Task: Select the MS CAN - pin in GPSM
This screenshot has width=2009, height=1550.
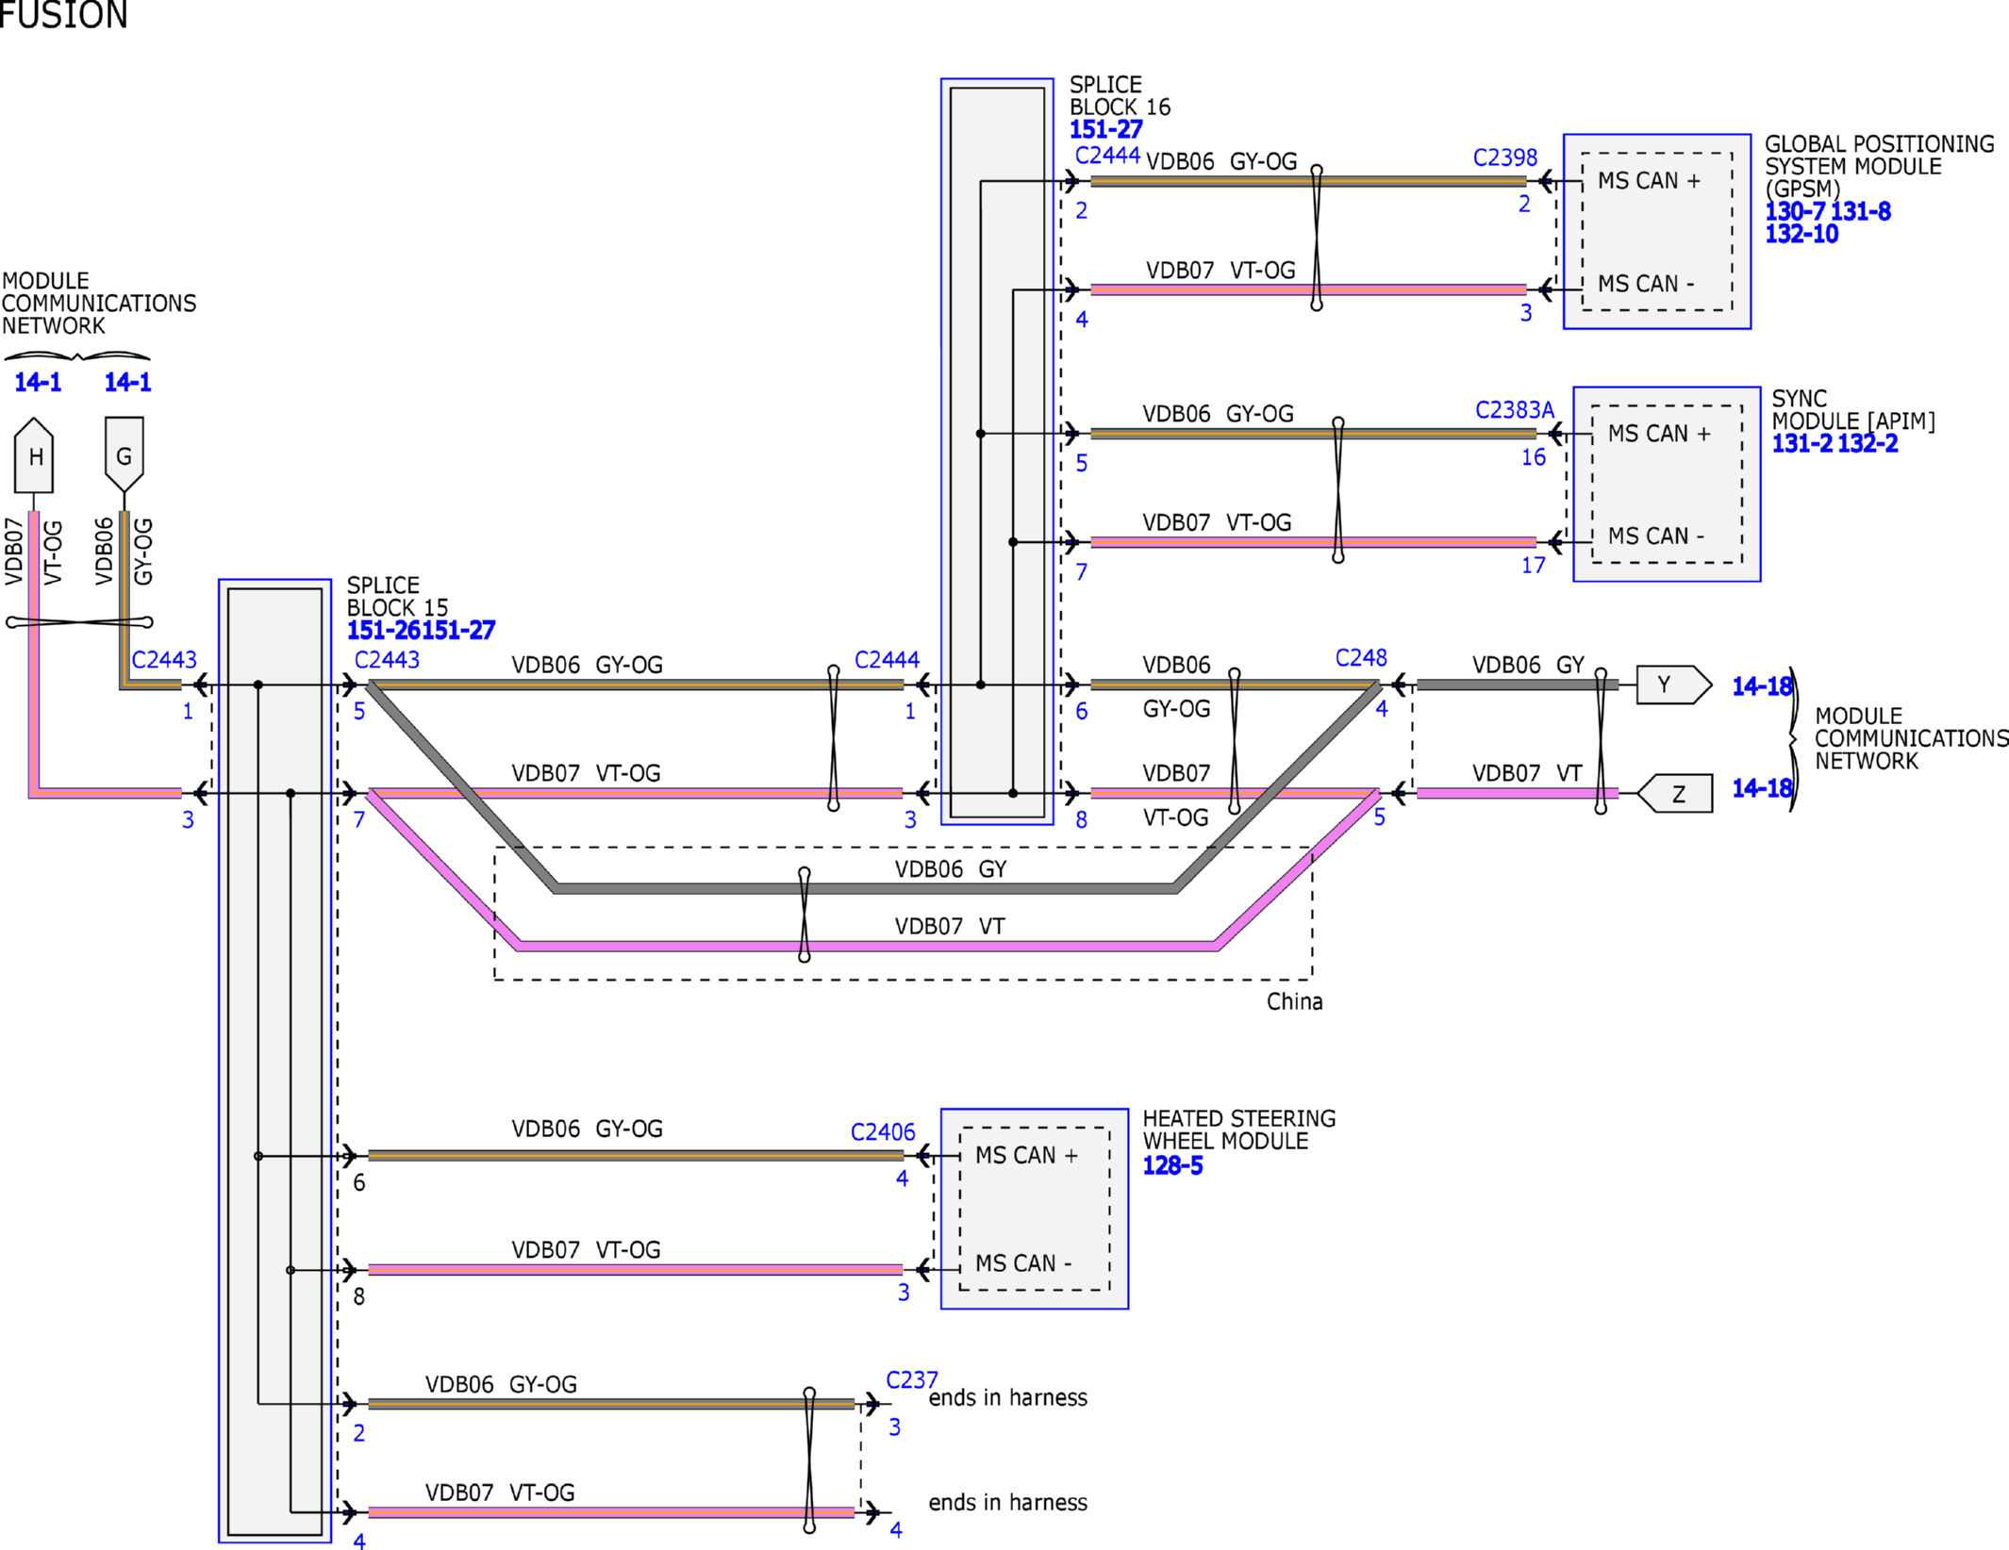Action: point(1646,283)
